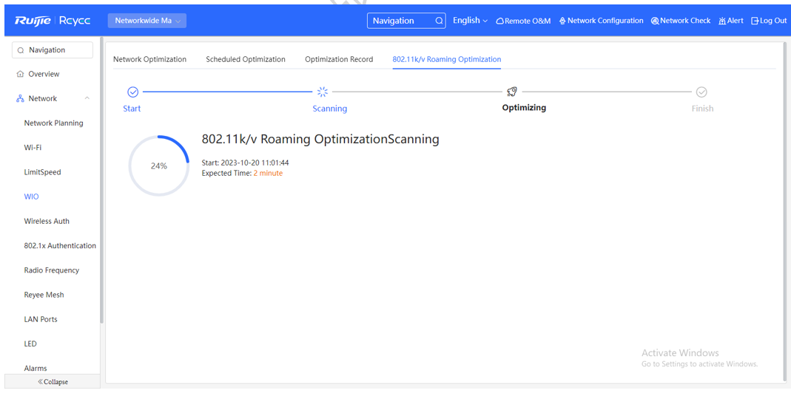This screenshot has height=393, width=791.
Task: Click the Start step checkmark icon
Action: 132,92
